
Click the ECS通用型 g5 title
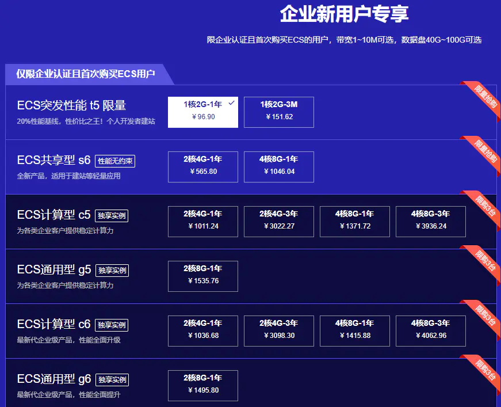point(54,269)
